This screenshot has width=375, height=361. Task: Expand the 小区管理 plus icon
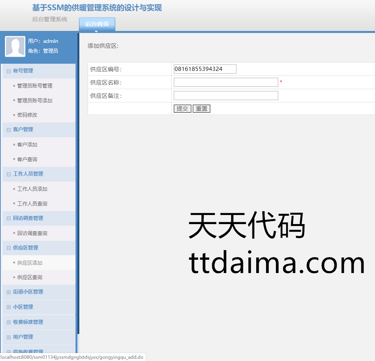[9, 307]
